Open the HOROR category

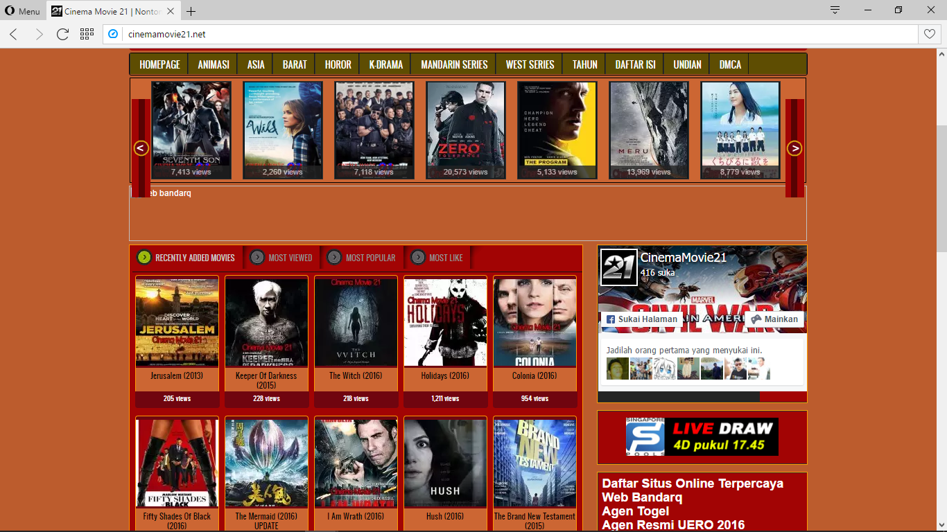pos(338,64)
